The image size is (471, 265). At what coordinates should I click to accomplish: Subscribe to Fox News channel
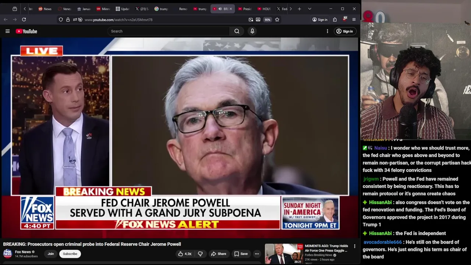tap(70, 254)
